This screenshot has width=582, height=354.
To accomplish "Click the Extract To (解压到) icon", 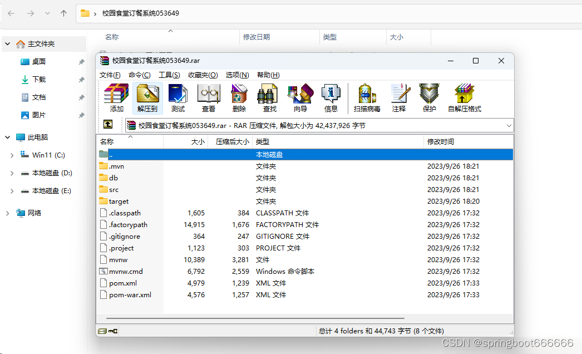I will pos(147,98).
